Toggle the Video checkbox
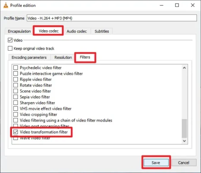Screen dimensions: 201x173 click(10, 40)
